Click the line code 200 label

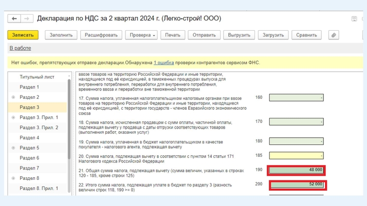click(x=259, y=184)
